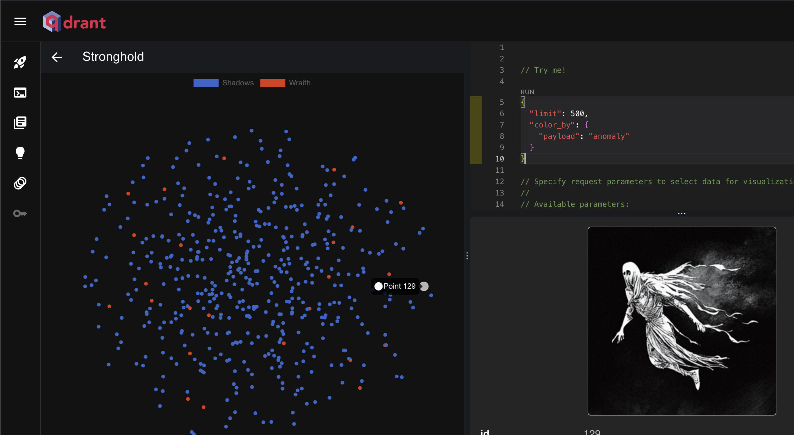Click the '// Available parameters:' comment line
Image resolution: width=794 pixels, height=435 pixels.
pyautogui.click(x=575, y=204)
